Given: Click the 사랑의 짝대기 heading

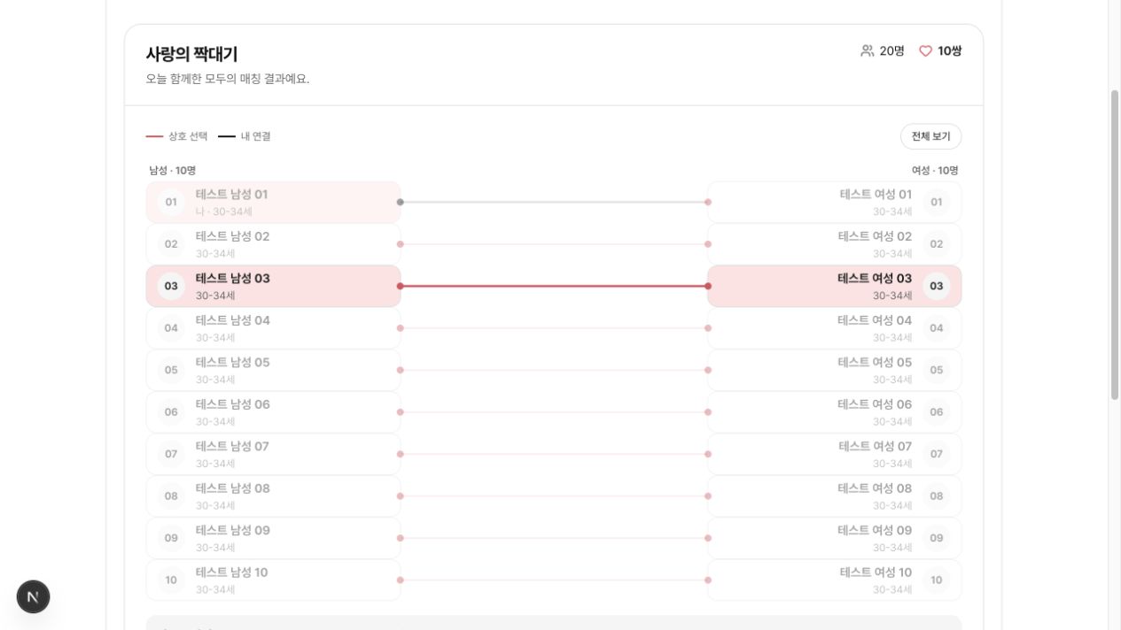Looking at the screenshot, I should (191, 54).
